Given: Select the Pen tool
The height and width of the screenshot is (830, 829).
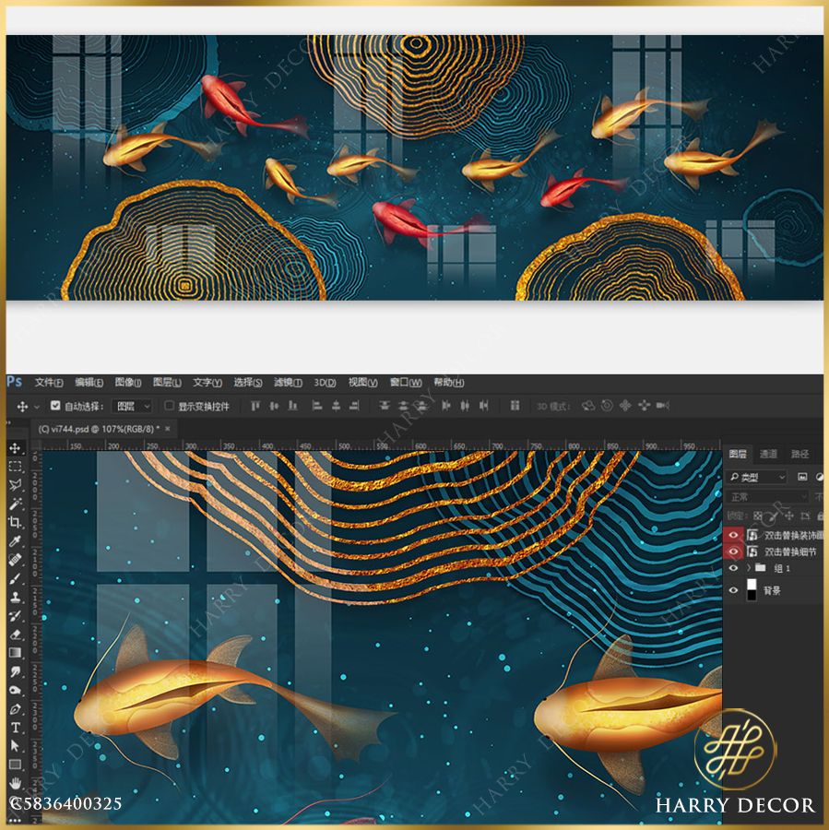Looking at the screenshot, I should pyautogui.click(x=16, y=709).
